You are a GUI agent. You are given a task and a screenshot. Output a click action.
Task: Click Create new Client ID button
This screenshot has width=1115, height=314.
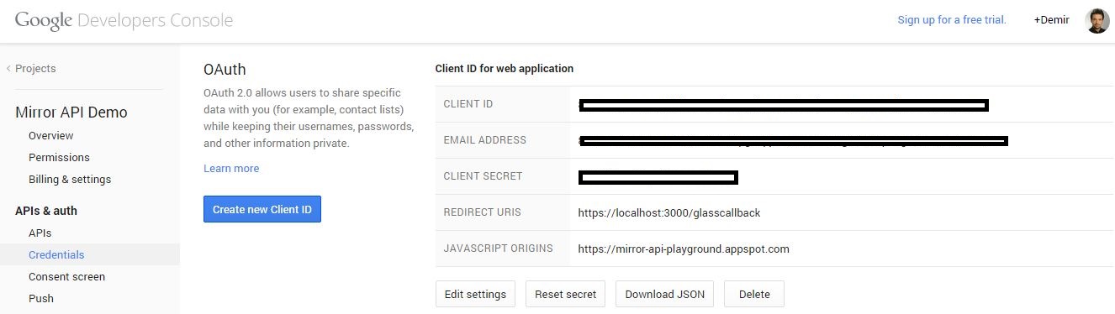pyautogui.click(x=262, y=209)
